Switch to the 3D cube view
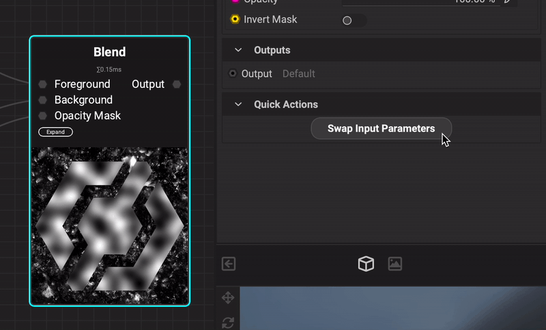Screen dimensions: 546x330 click(366, 264)
